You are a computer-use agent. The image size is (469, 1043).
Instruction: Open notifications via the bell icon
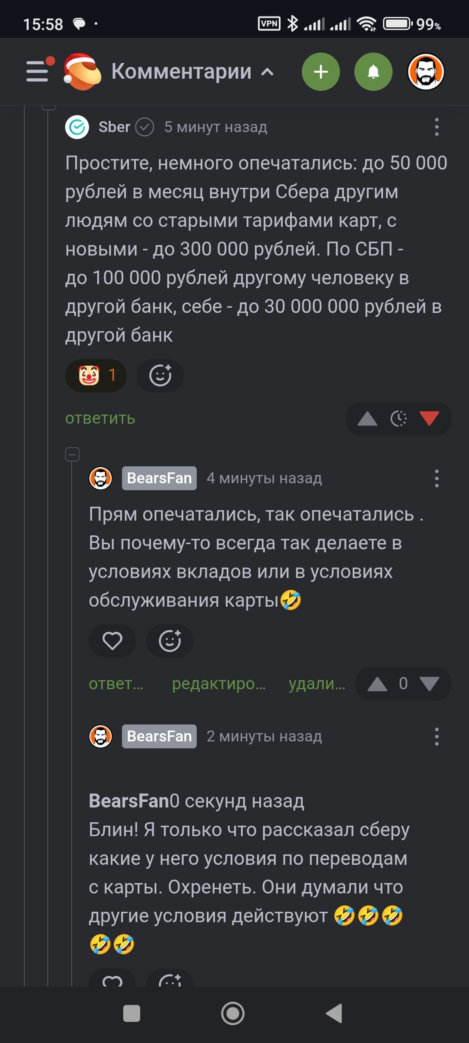point(373,72)
